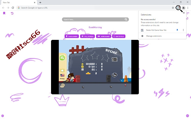Viewport: 191px width, 119px height.
Task: Click the highlighted extension icon in the toolbar
Action: (178, 8)
